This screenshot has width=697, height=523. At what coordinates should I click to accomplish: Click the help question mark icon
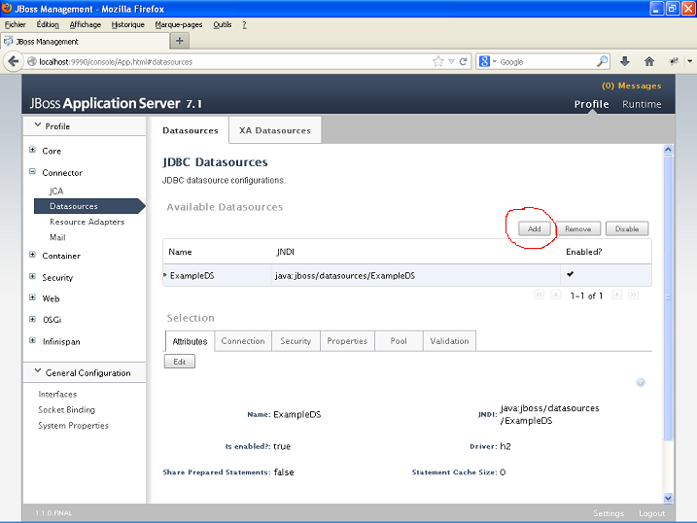pos(641,383)
